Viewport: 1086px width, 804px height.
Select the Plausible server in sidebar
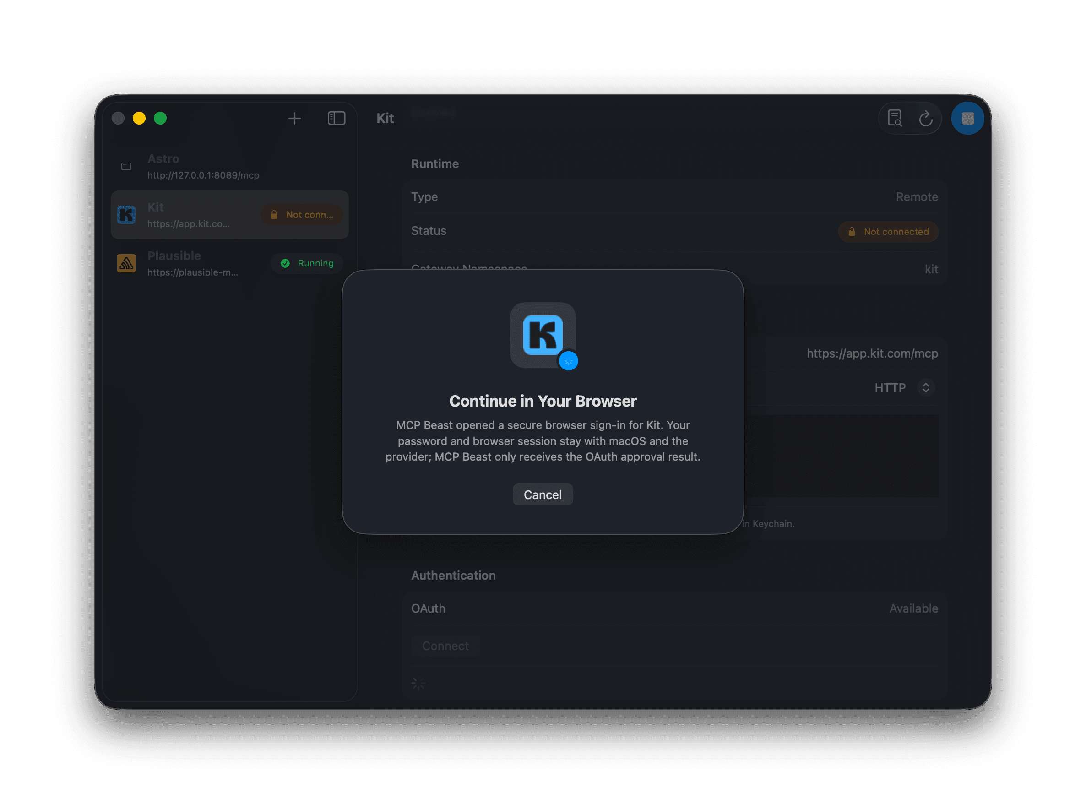230,263
